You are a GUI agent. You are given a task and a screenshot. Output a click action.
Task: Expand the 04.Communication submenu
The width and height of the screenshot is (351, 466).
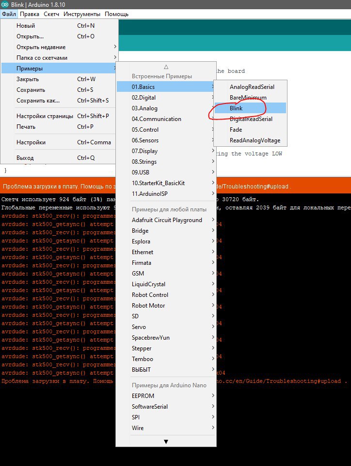coord(166,119)
